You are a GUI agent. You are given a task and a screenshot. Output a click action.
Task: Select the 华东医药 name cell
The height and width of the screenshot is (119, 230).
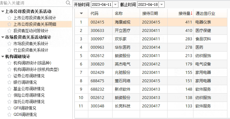(x=126, y=47)
